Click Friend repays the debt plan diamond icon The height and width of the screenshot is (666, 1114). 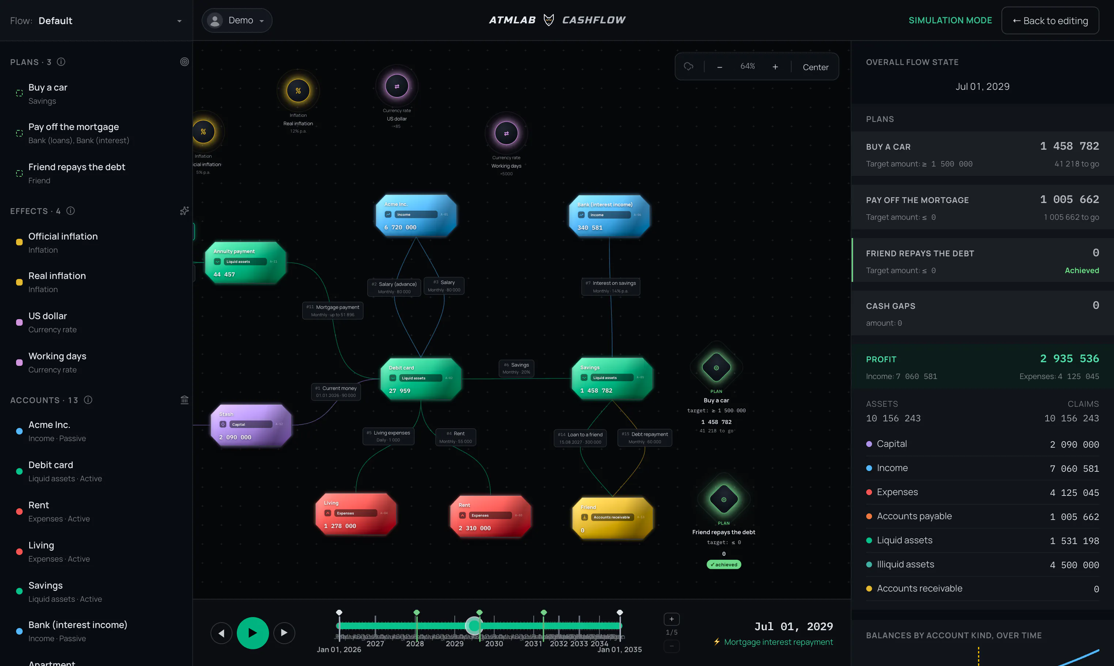723,499
